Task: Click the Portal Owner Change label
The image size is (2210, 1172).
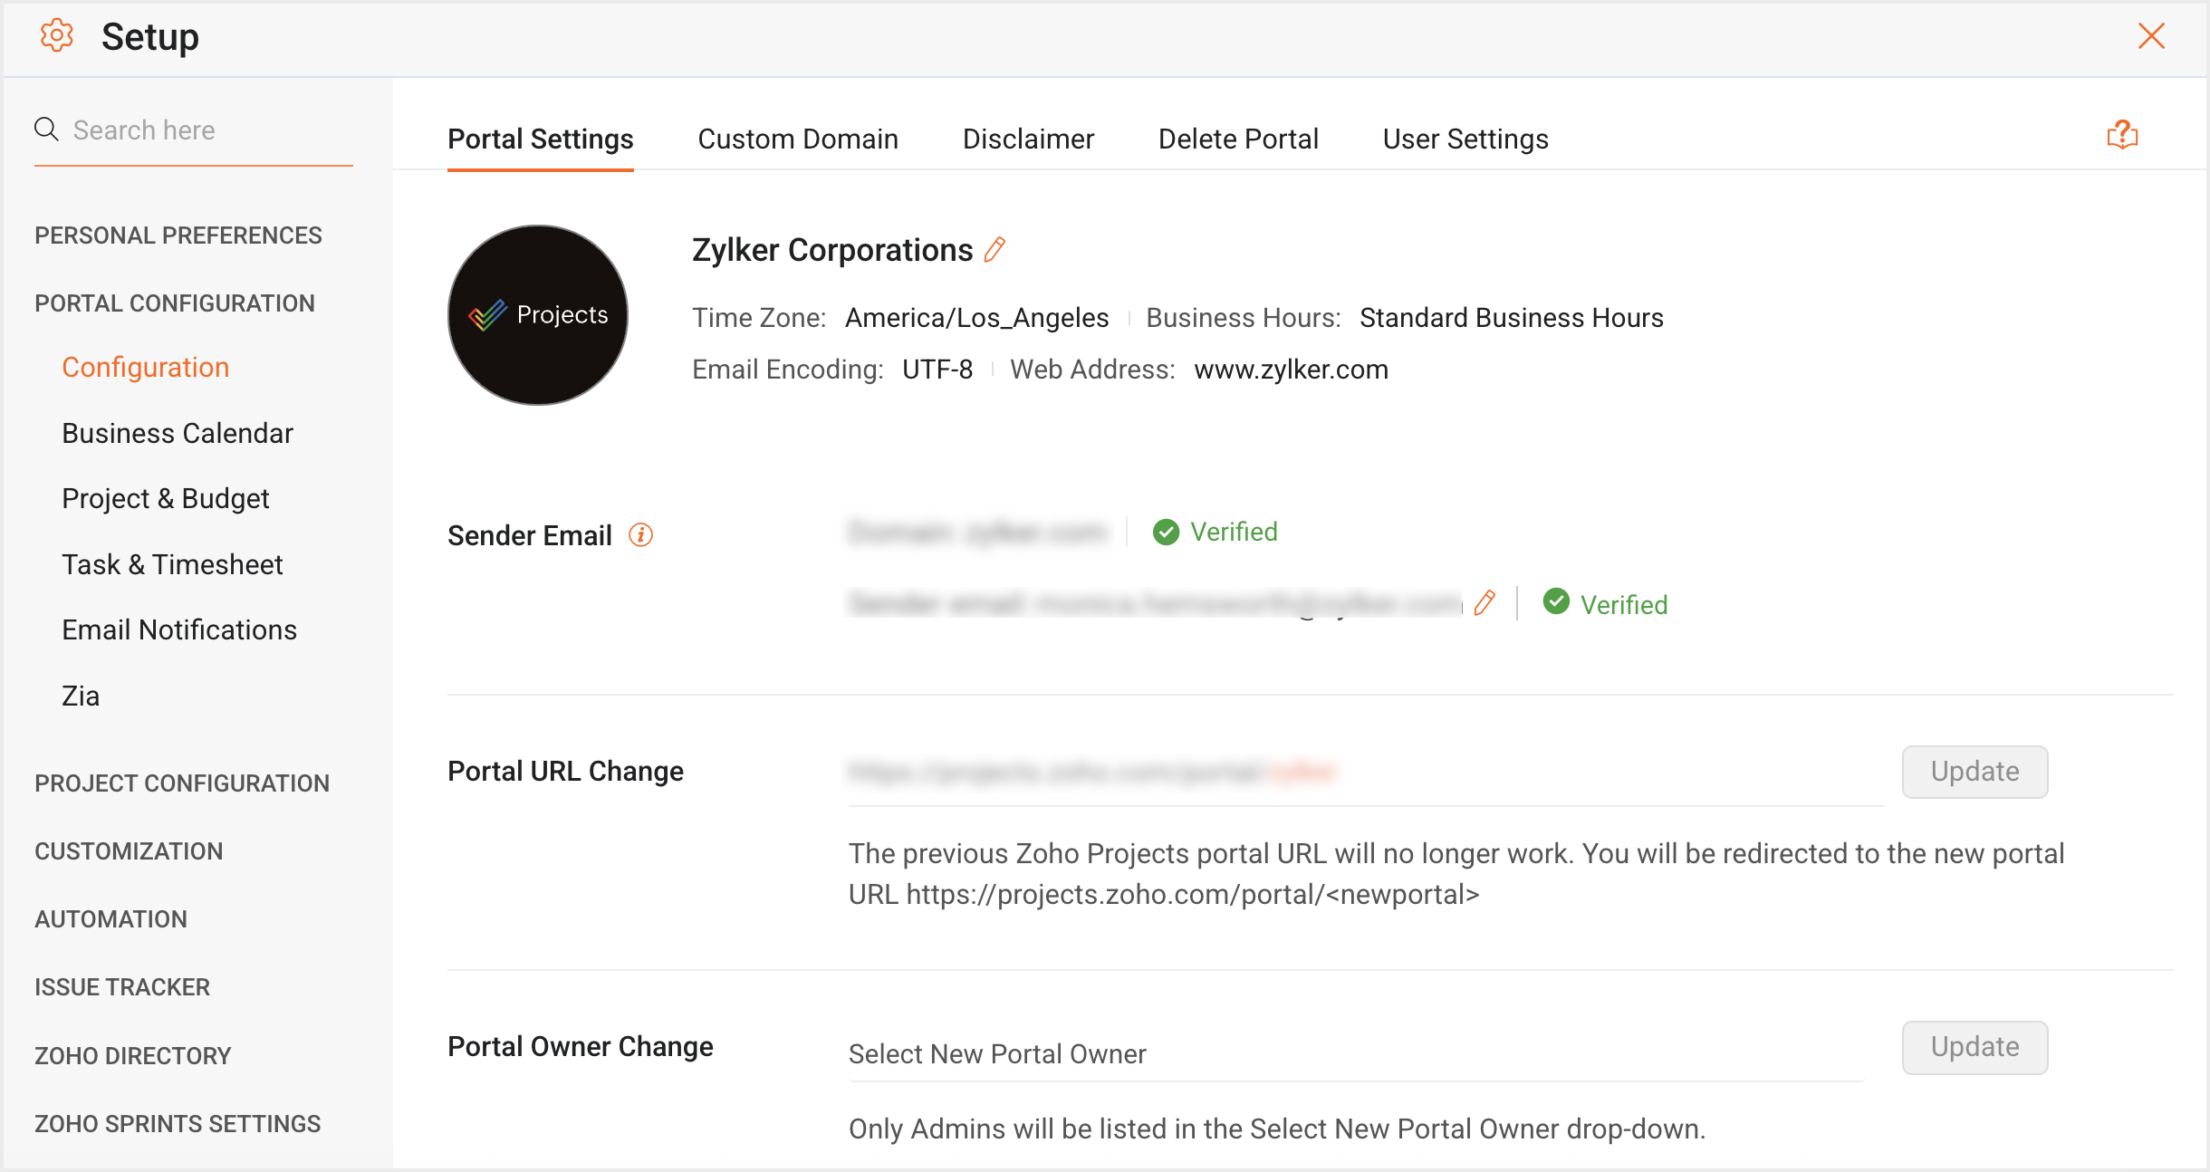Action: (581, 1046)
